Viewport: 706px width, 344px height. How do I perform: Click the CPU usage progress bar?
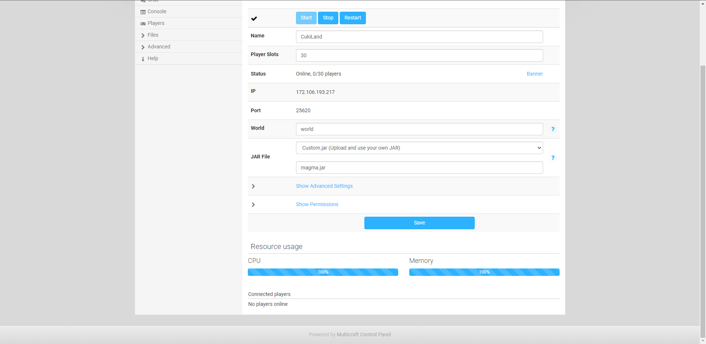coord(323,272)
